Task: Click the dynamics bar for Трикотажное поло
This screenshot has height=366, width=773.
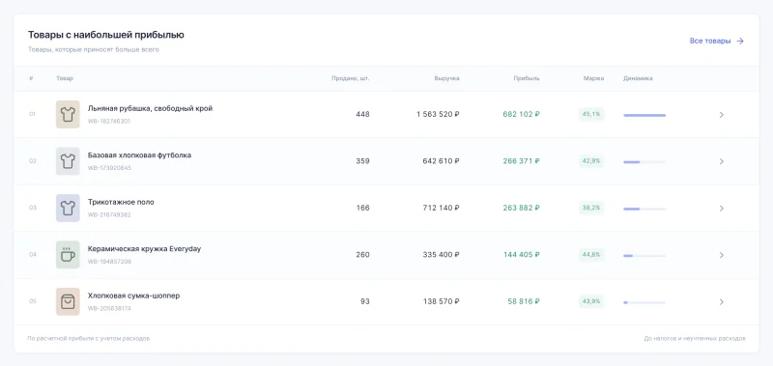Action: [x=644, y=209]
